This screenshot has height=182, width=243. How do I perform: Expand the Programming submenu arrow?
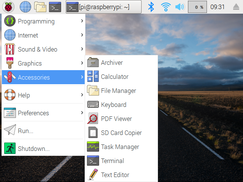(82, 21)
